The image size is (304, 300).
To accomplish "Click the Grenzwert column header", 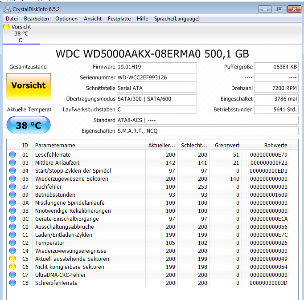I will coord(226,146).
